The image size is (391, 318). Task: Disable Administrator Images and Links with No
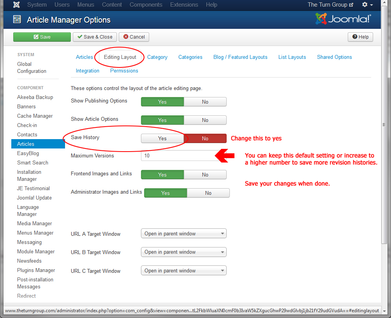[208, 193]
